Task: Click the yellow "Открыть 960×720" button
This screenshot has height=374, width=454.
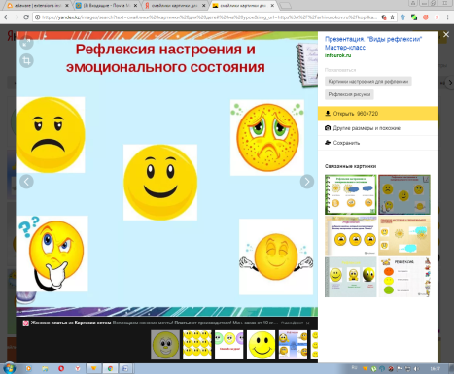Action: (378, 114)
